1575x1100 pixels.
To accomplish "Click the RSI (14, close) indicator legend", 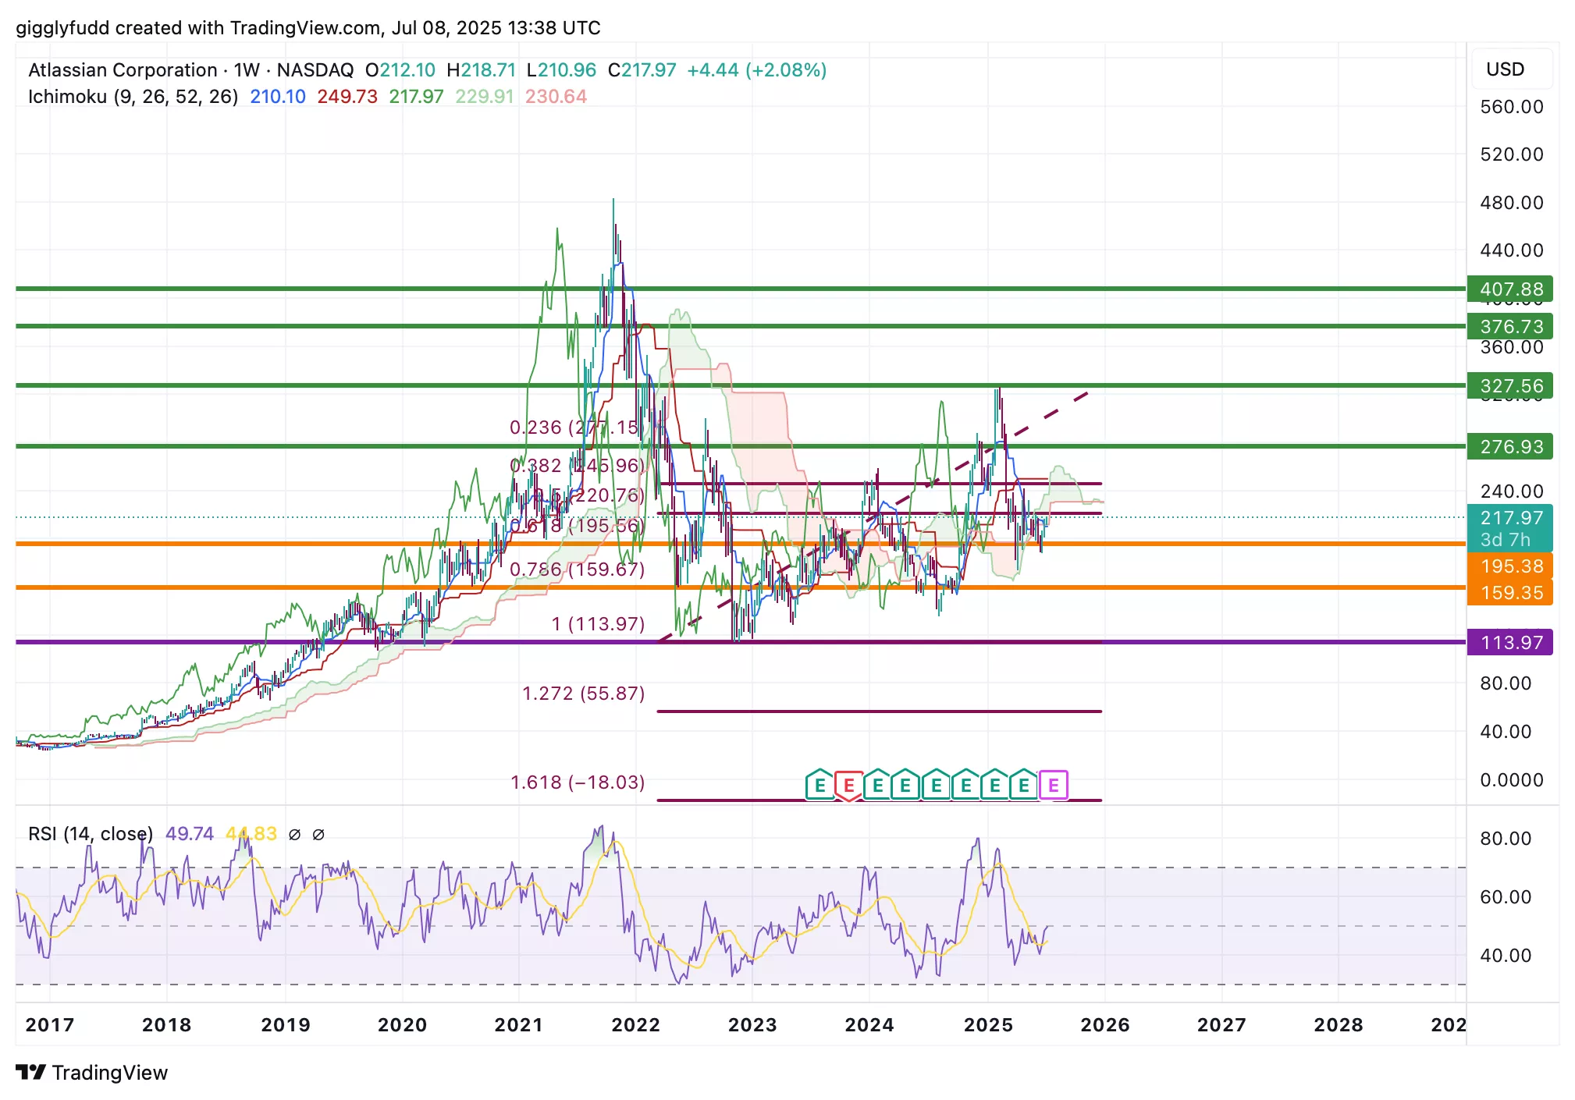I will pos(90,833).
